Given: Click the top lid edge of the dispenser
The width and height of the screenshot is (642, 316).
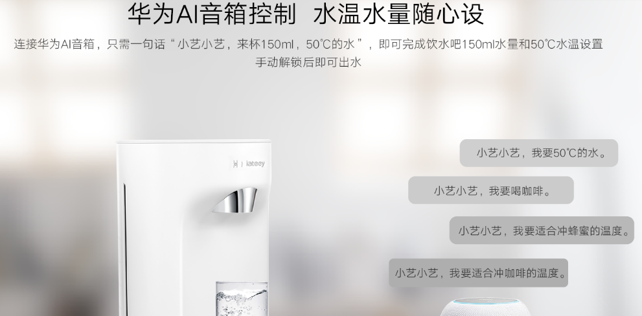Looking at the screenshot, I should pyautogui.click(x=193, y=142).
